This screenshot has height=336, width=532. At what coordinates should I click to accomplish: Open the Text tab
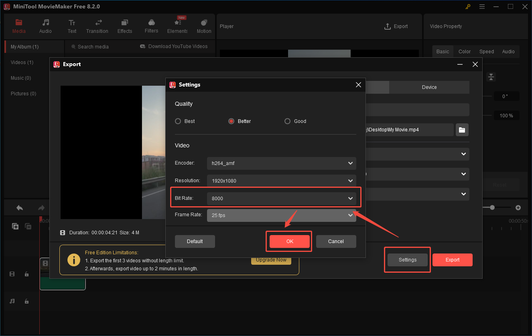point(72,26)
